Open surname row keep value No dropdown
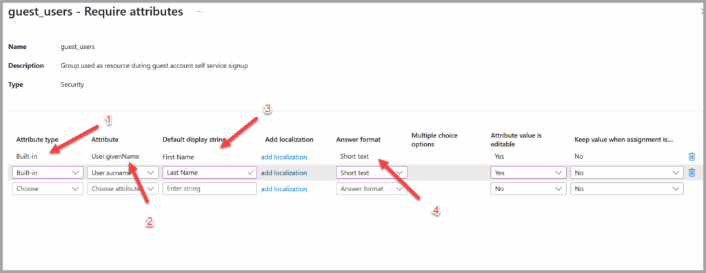This screenshot has height=273, width=706. (627, 173)
